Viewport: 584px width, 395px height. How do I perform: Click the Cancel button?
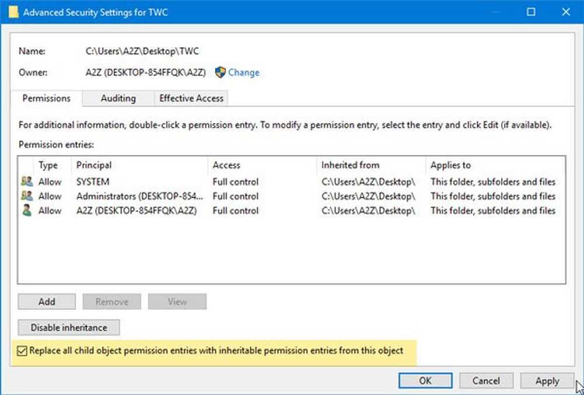tap(486, 381)
